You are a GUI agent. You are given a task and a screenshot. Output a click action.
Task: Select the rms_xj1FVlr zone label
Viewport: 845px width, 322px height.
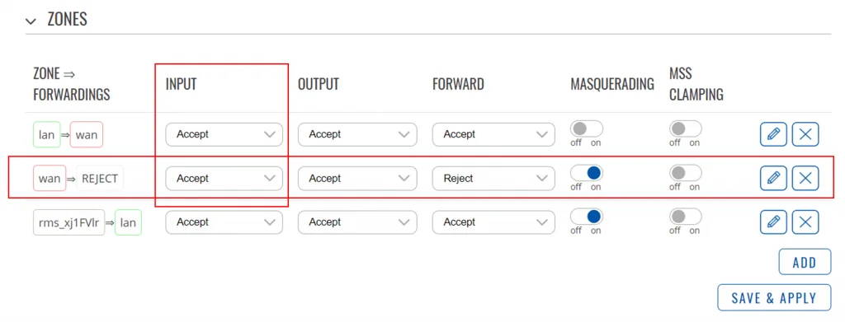(x=68, y=222)
